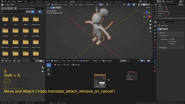
Task: Toggle snapping magnet in 3D viewport header
Action: (100, 5)
